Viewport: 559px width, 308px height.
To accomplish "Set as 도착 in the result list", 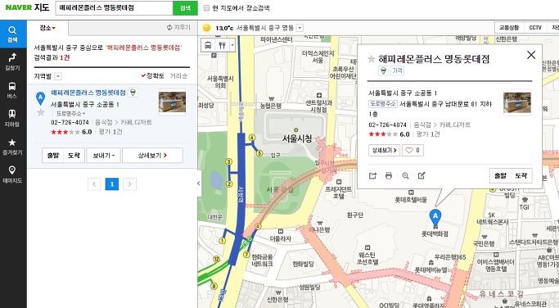I will point(74,156).
